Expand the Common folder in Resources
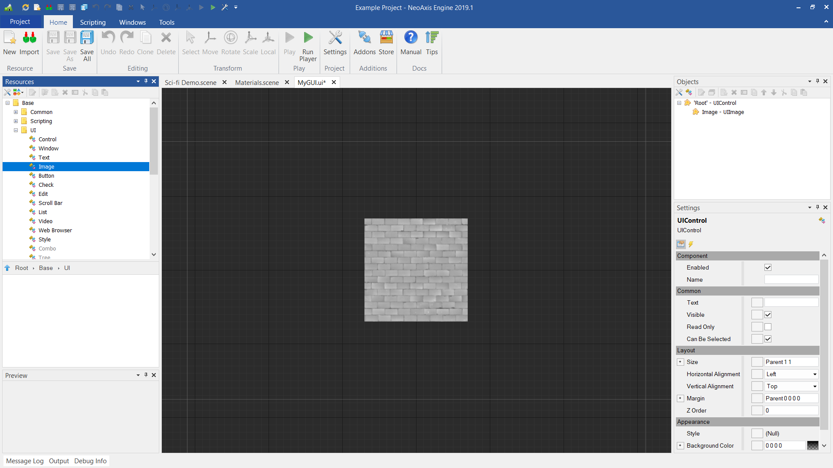833x468 pixels. (16, 112)
